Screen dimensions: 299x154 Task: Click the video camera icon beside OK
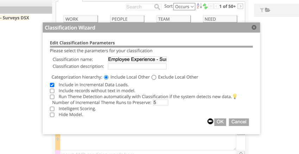coord(210,121)
